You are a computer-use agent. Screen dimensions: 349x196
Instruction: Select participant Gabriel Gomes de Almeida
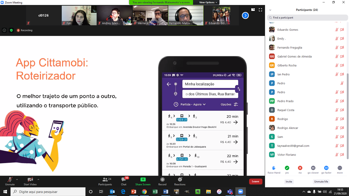(x=307, y=56)
